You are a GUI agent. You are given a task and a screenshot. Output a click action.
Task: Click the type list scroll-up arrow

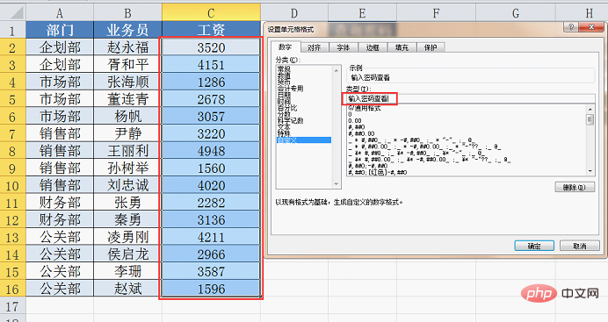[590, 109]
